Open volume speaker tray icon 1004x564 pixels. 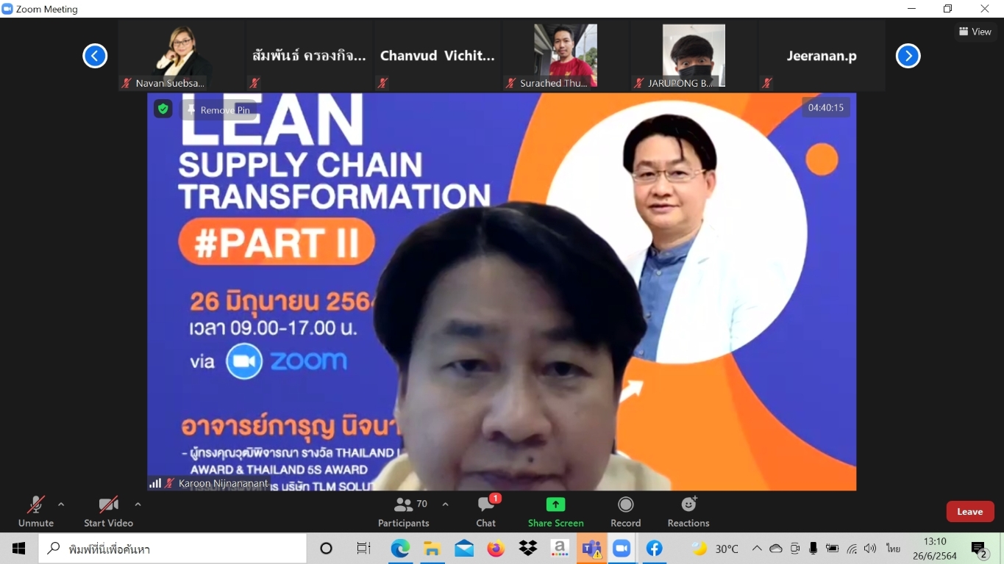pyautogui.click(x=871, y=549)
